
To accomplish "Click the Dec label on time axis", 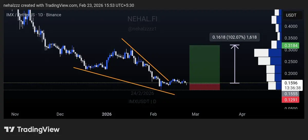I will click(x=60, y=114).
